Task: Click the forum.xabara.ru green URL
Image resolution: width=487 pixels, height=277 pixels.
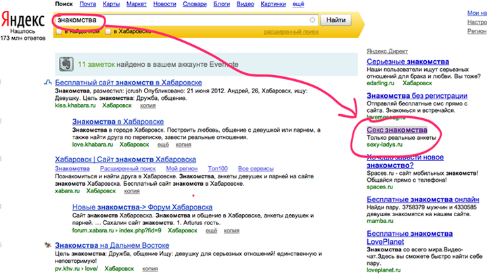Action: pyautogui.click(x=117, y=230)
